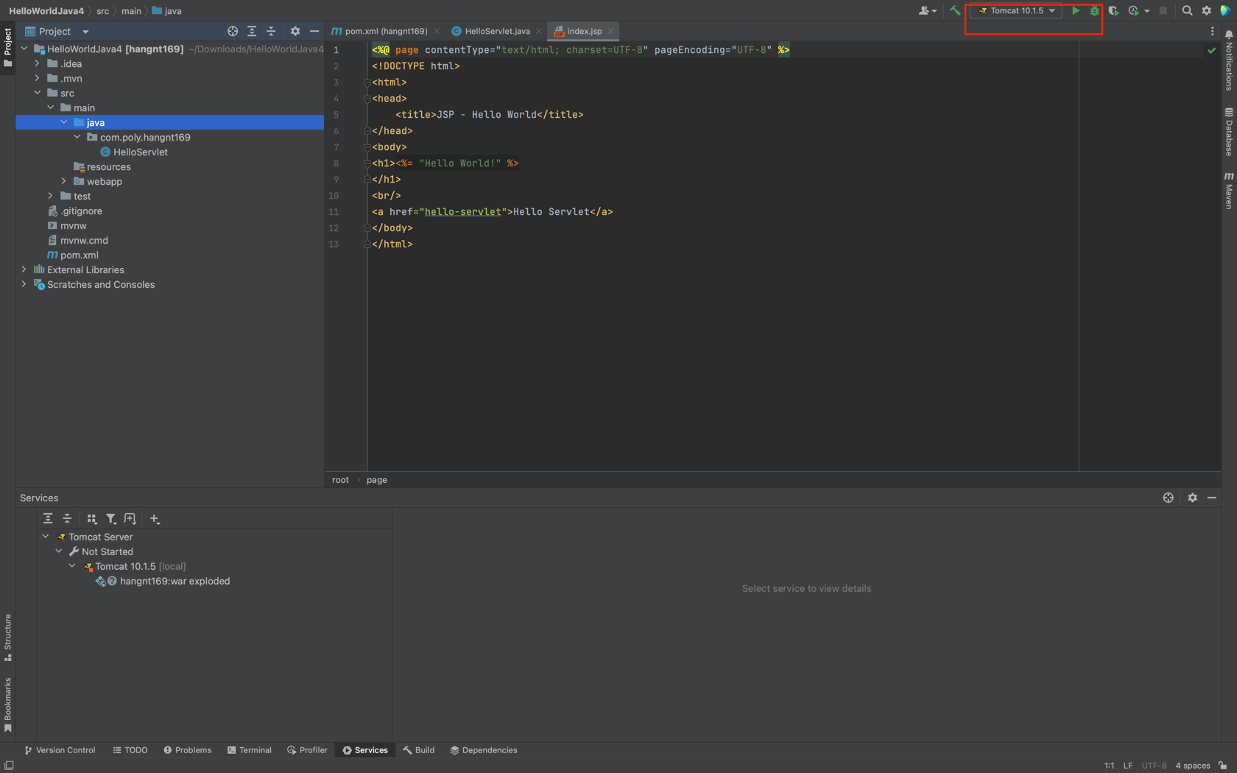The height and width of the screenshot is (773, 1237).
Task: Open the profiler run icon in toolbar
Action: 1134,11
